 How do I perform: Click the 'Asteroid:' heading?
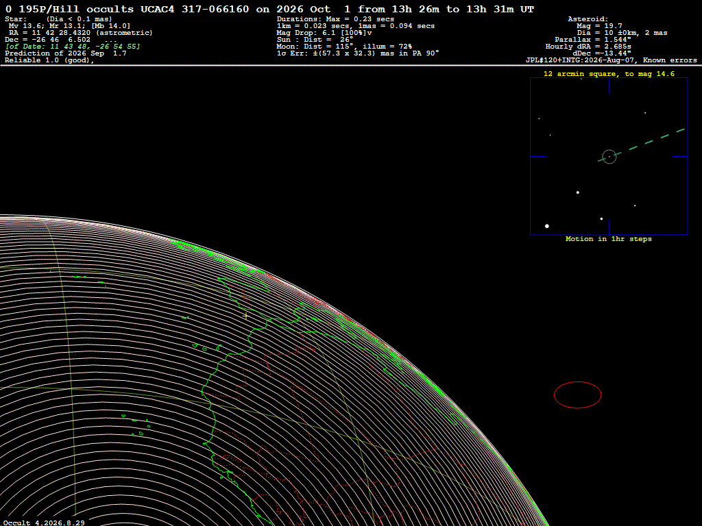588,19
